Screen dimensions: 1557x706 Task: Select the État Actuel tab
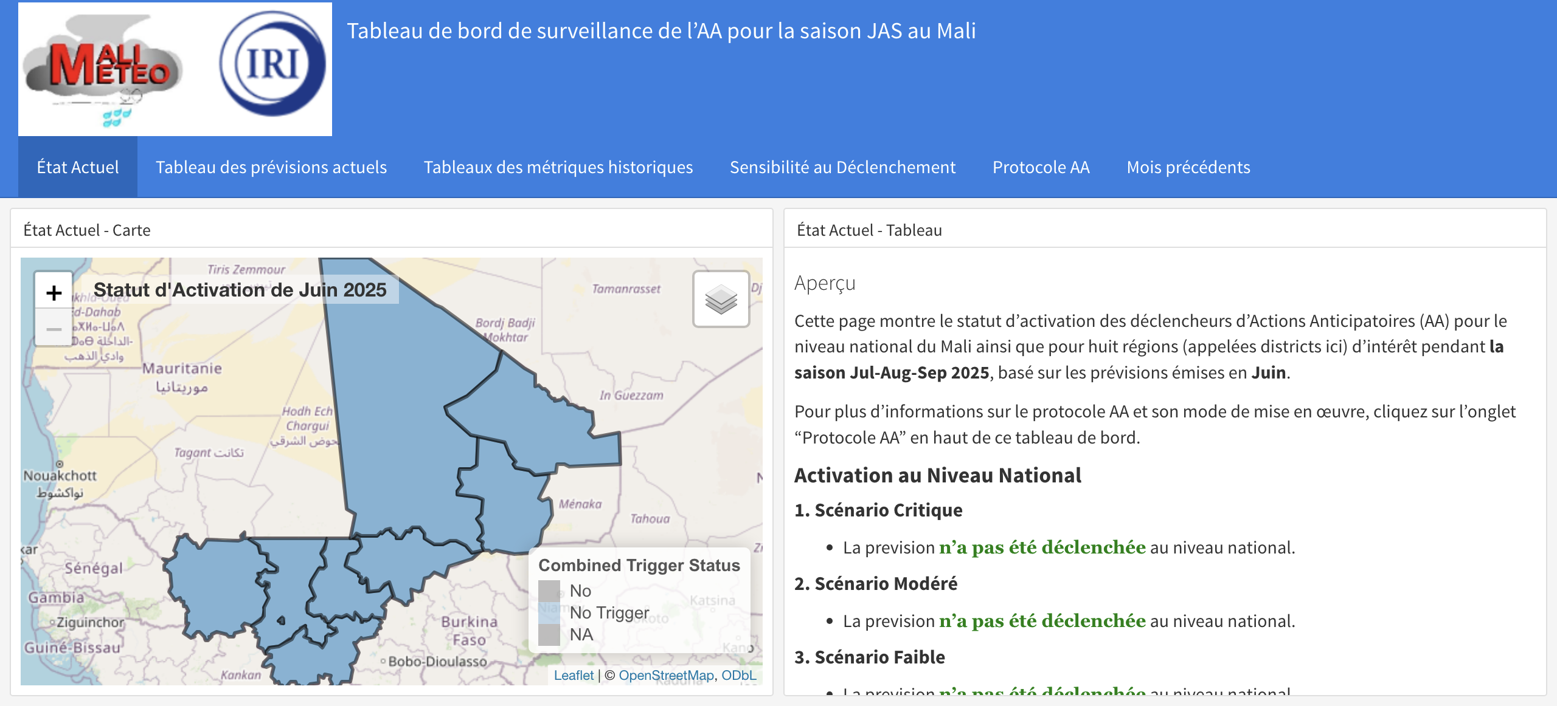78,167
